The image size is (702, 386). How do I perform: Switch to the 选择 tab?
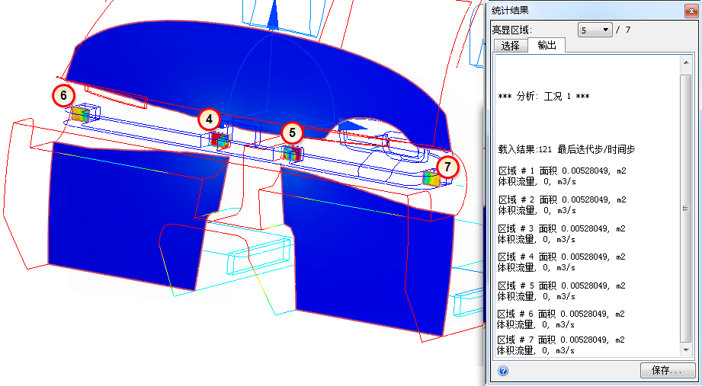[x=511, y=45]
